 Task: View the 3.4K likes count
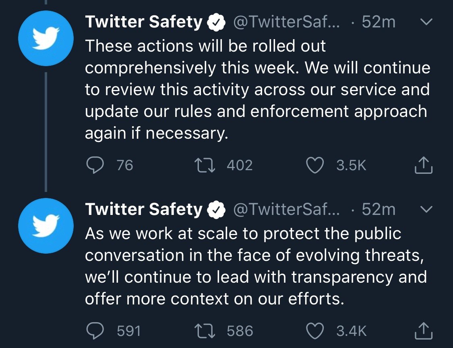[x=351, y=331]
